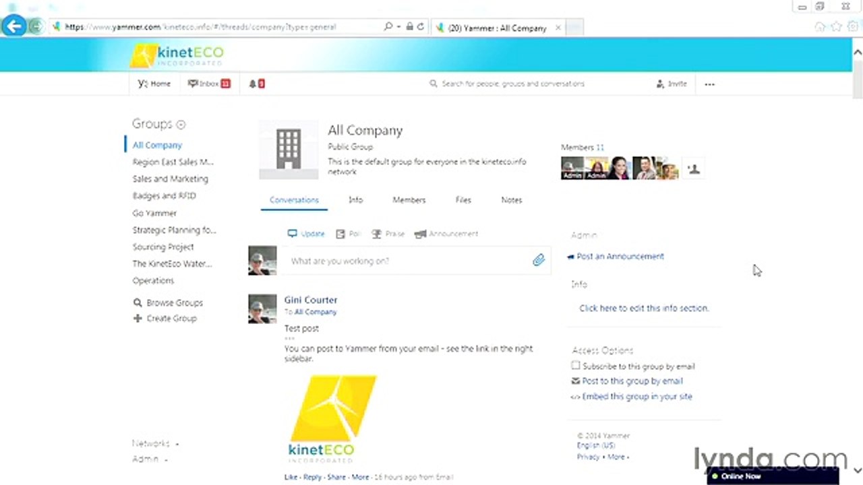The width and height of the screenshot is (863, 485).
Task: Open the address bar dropdown arrow
Action: [x=398, y=27]
